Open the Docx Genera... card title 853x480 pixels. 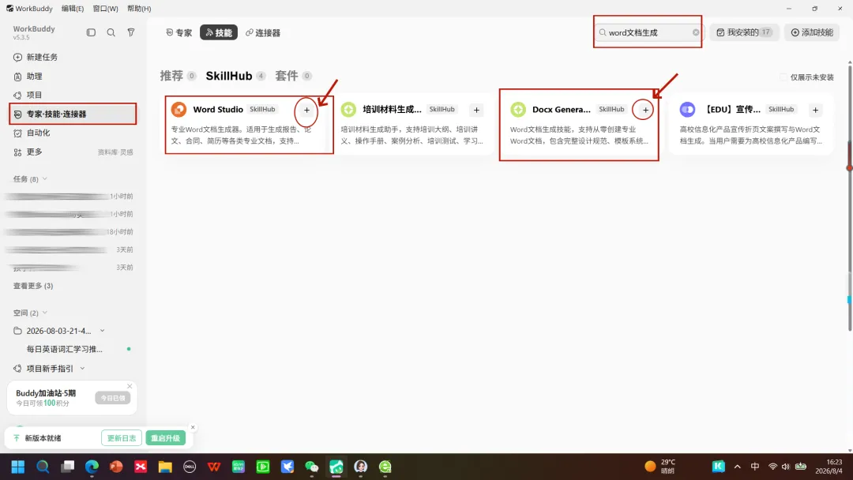562,109
